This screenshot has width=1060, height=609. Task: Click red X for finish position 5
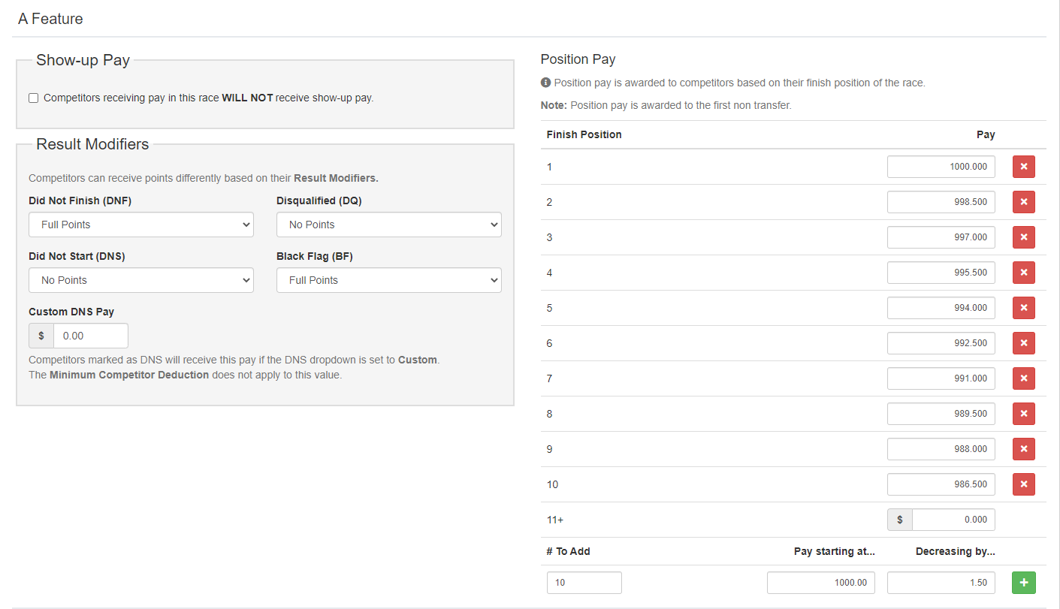coord(1023,308)
